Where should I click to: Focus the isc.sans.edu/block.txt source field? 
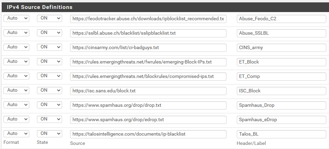(148, 91)
